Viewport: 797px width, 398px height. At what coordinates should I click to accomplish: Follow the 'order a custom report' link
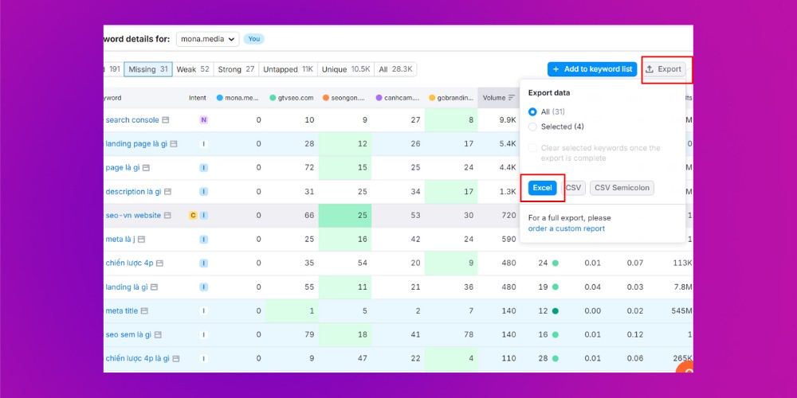[567, 228]
